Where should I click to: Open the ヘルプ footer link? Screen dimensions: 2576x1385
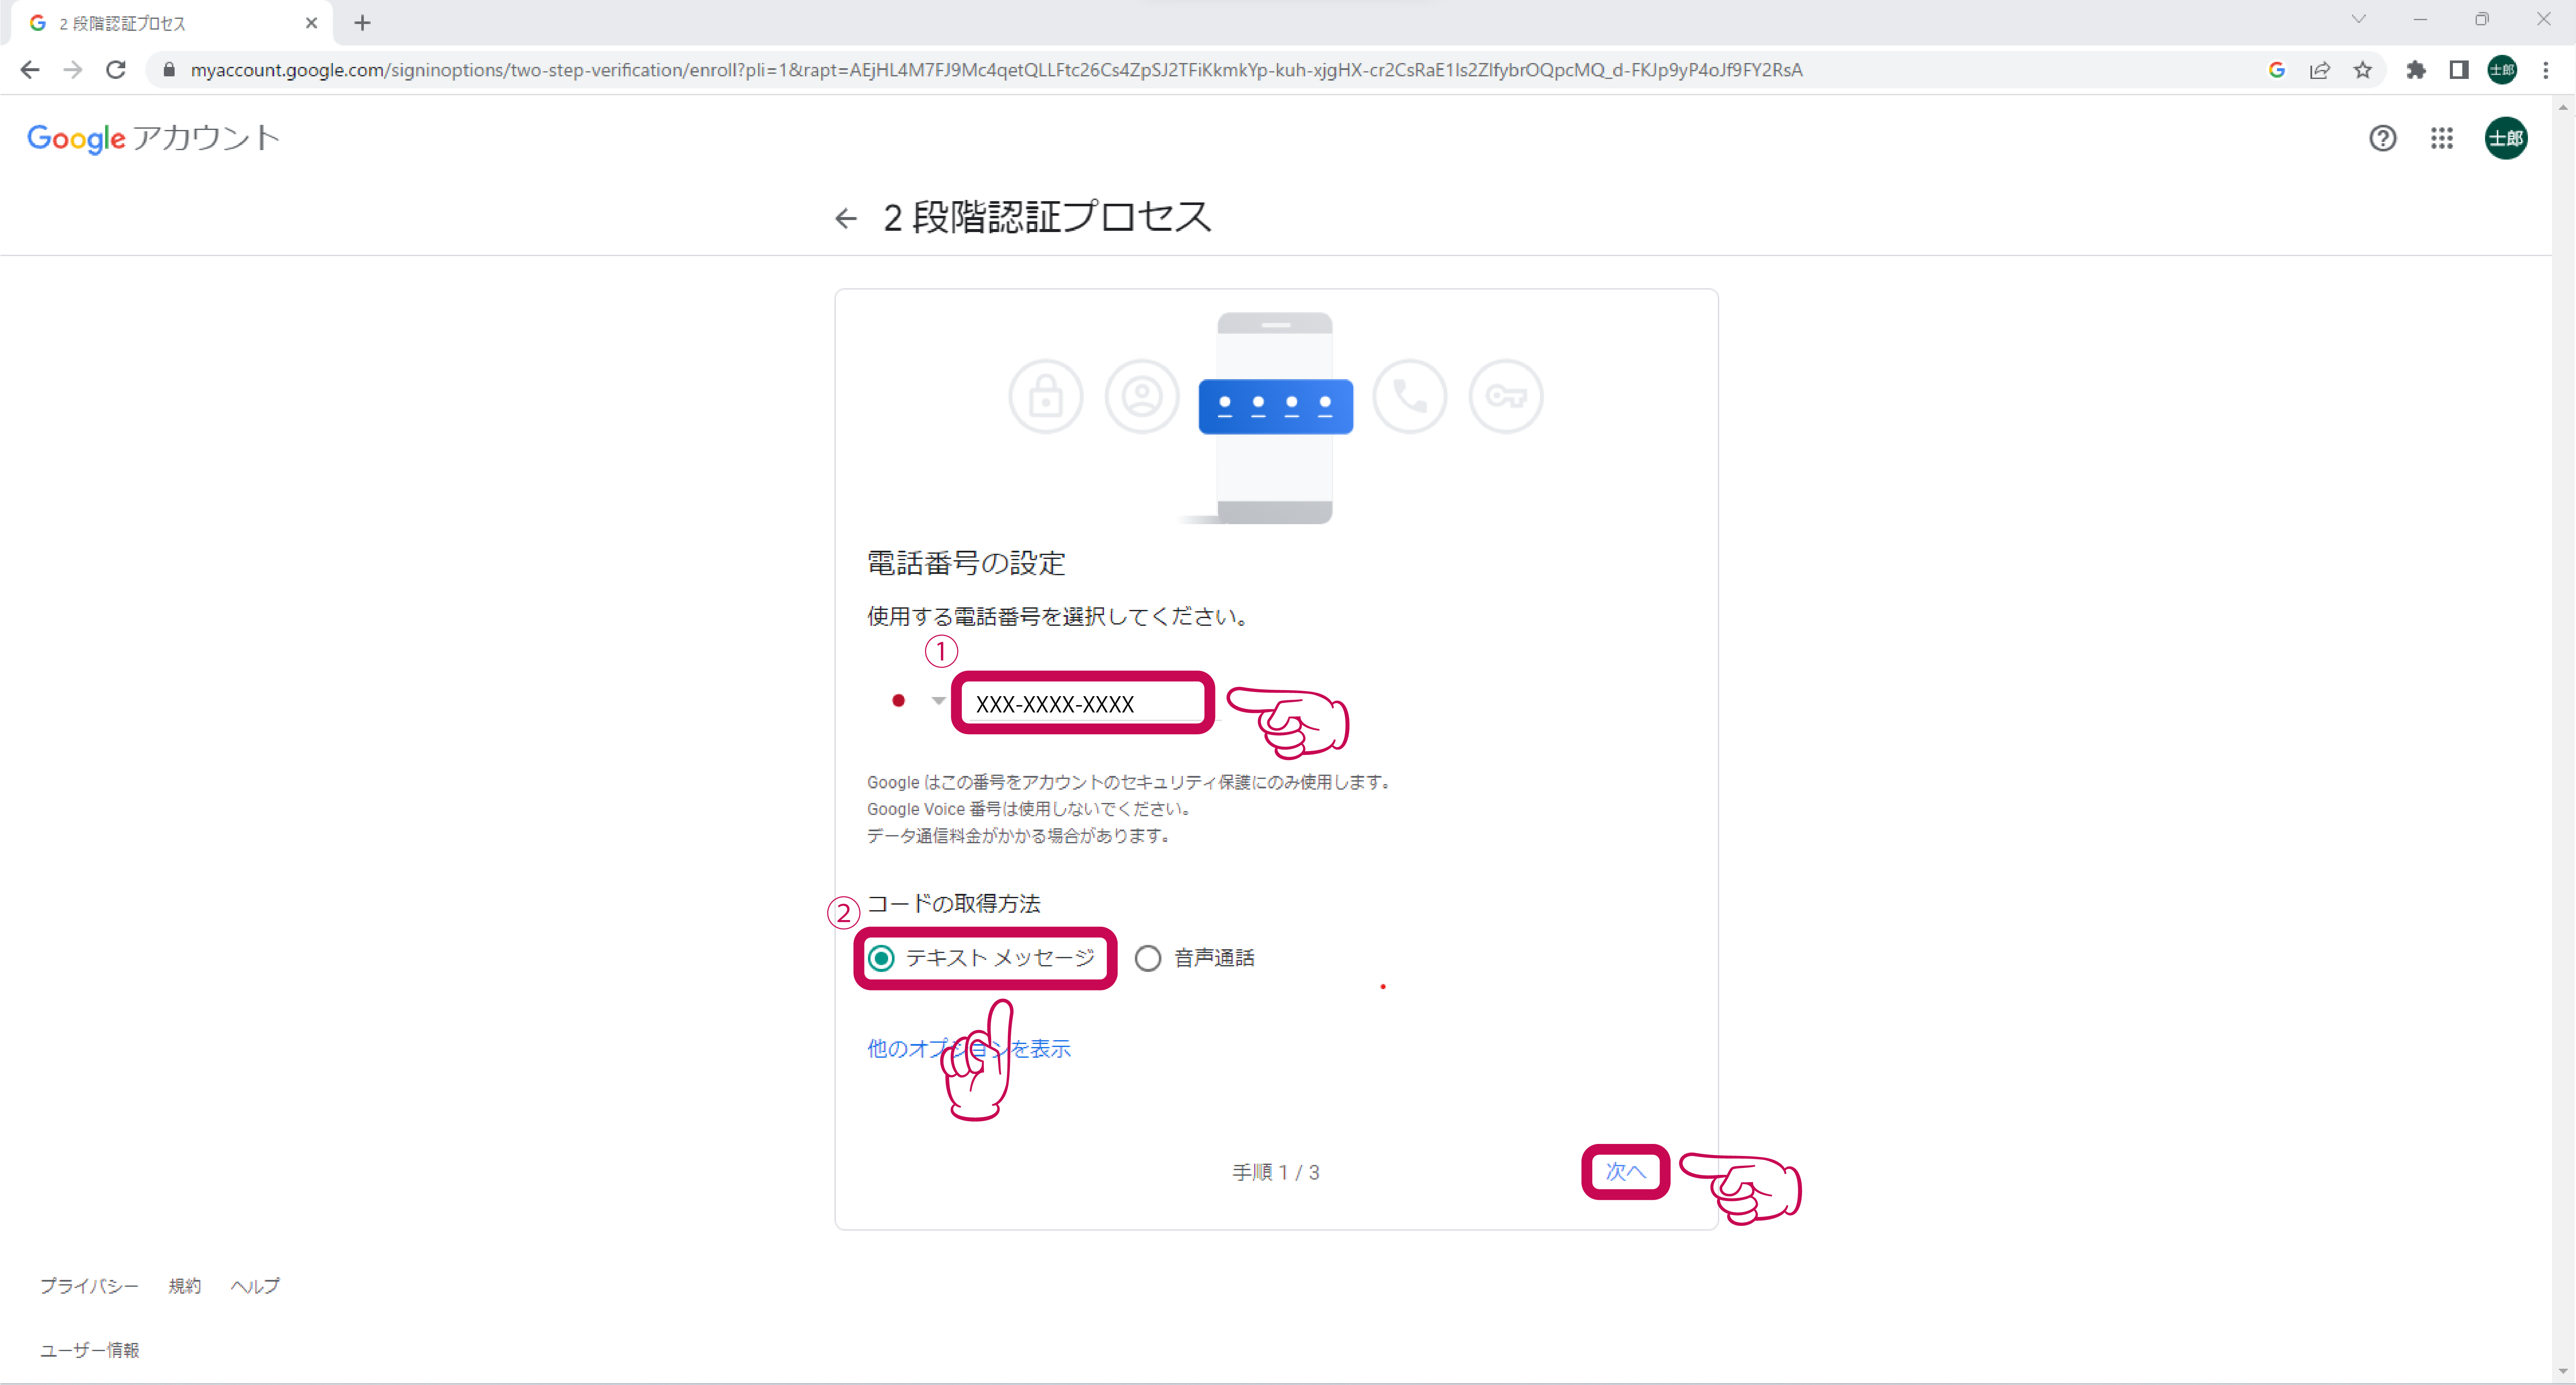pyautogui.click(x=255, y=1286)
